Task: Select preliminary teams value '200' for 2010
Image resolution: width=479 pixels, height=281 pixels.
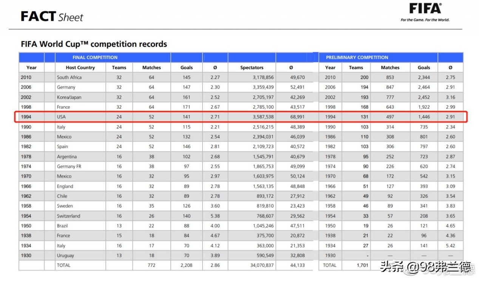Action: 364,77
